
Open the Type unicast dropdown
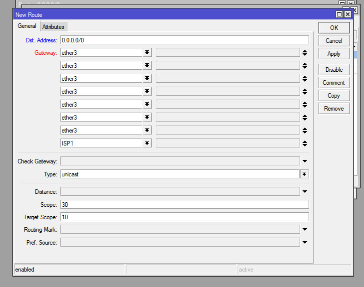(304, 174)
